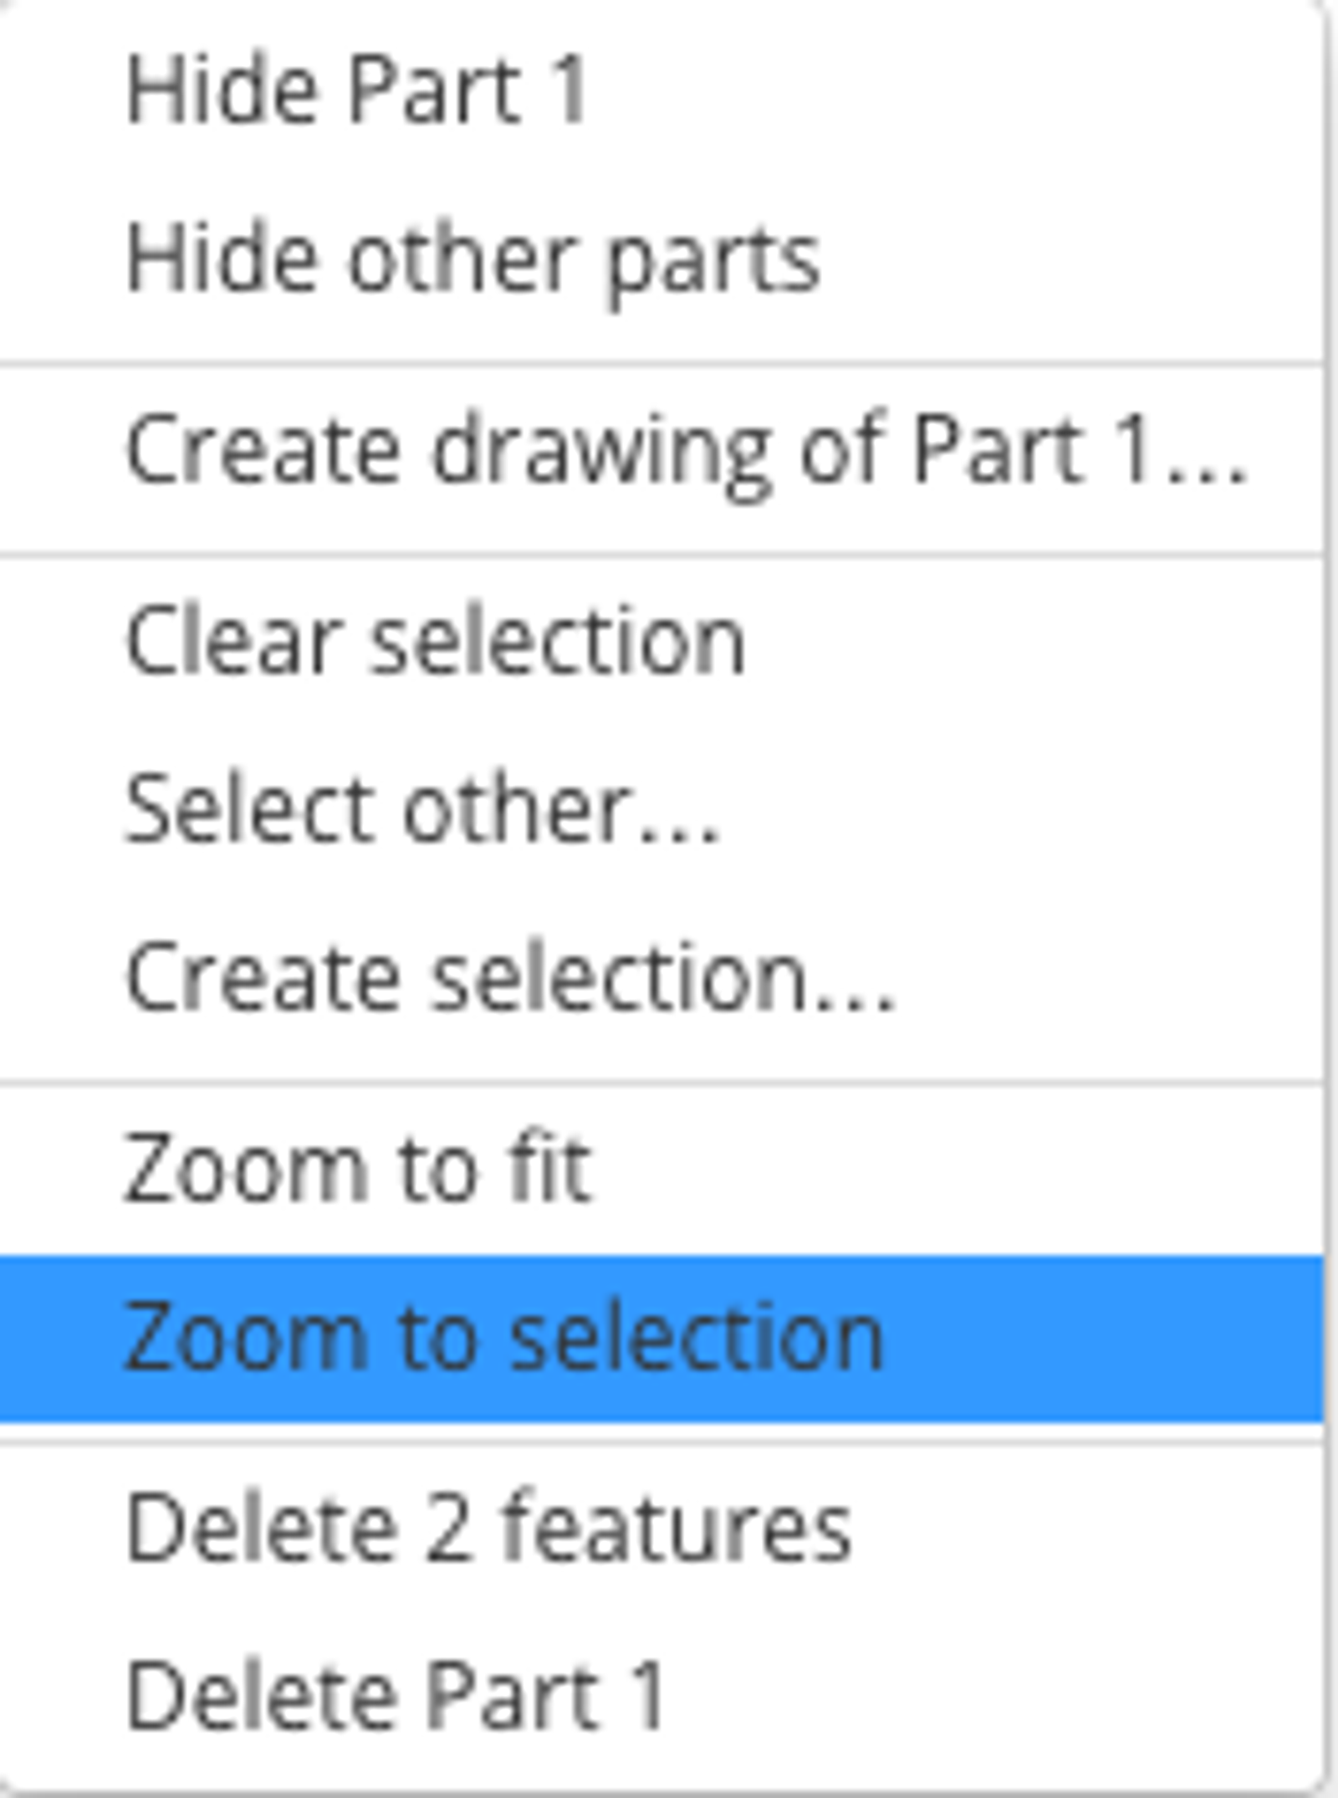Hide Part 1 using the context menu
The height and width of the screenshot is (1798, 1338).
356,90
